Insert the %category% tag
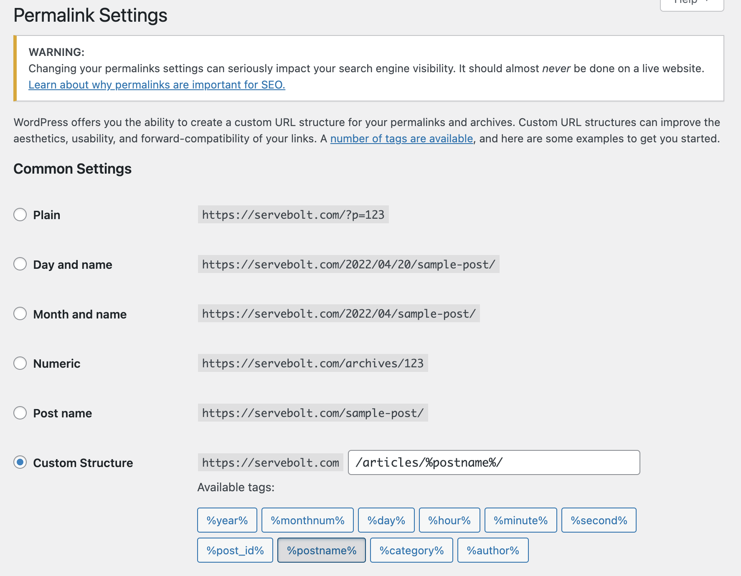The height and width of the screenshot is (576, 741). [x=411, y=550]
